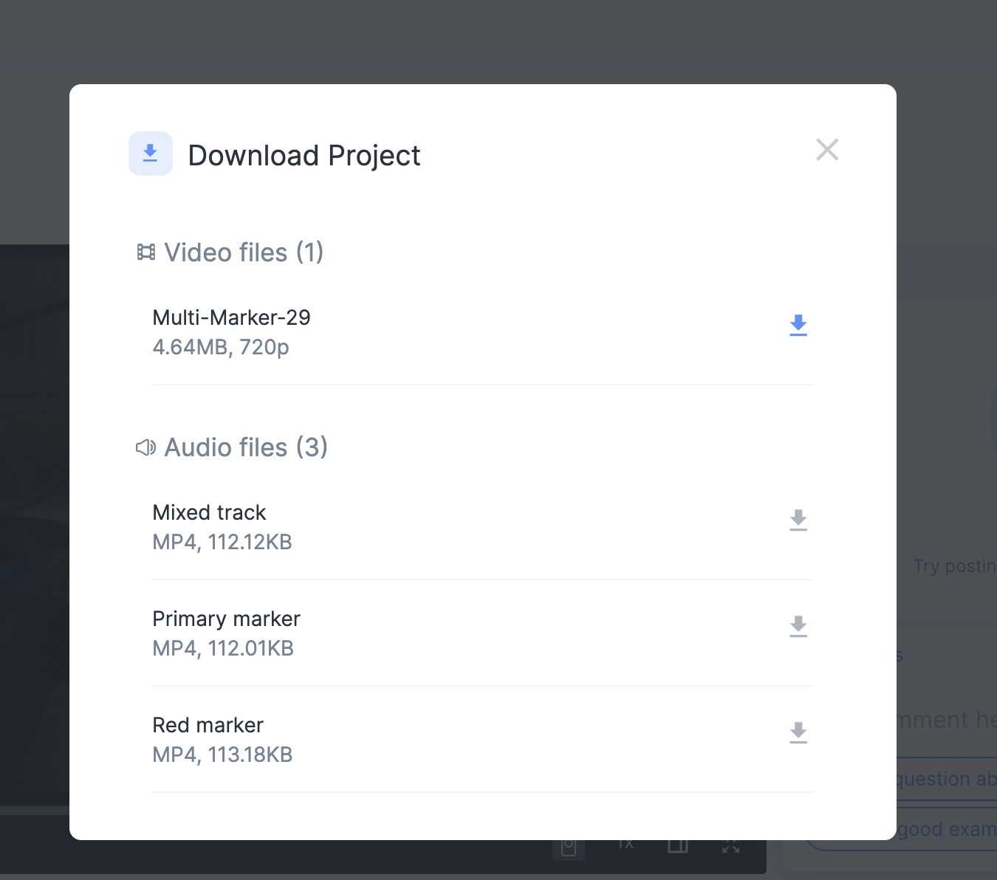Click the comment input field behind dialog
Image resolution: width=997 pixels, height=880 pixels.
point(947,720)
